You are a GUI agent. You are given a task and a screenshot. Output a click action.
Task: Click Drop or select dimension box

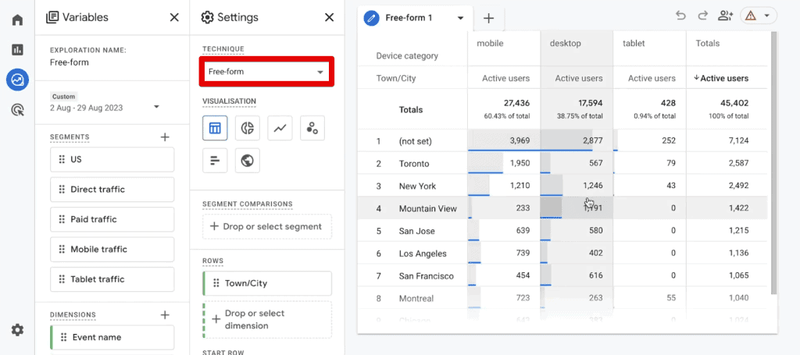(x=267, y=319)
